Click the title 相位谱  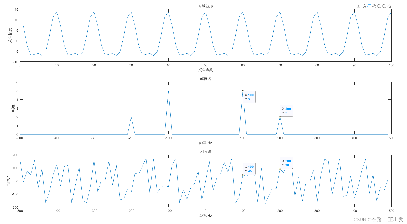(206, 151)
